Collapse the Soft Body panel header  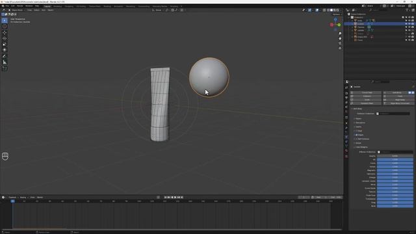(x=357, y=109)
